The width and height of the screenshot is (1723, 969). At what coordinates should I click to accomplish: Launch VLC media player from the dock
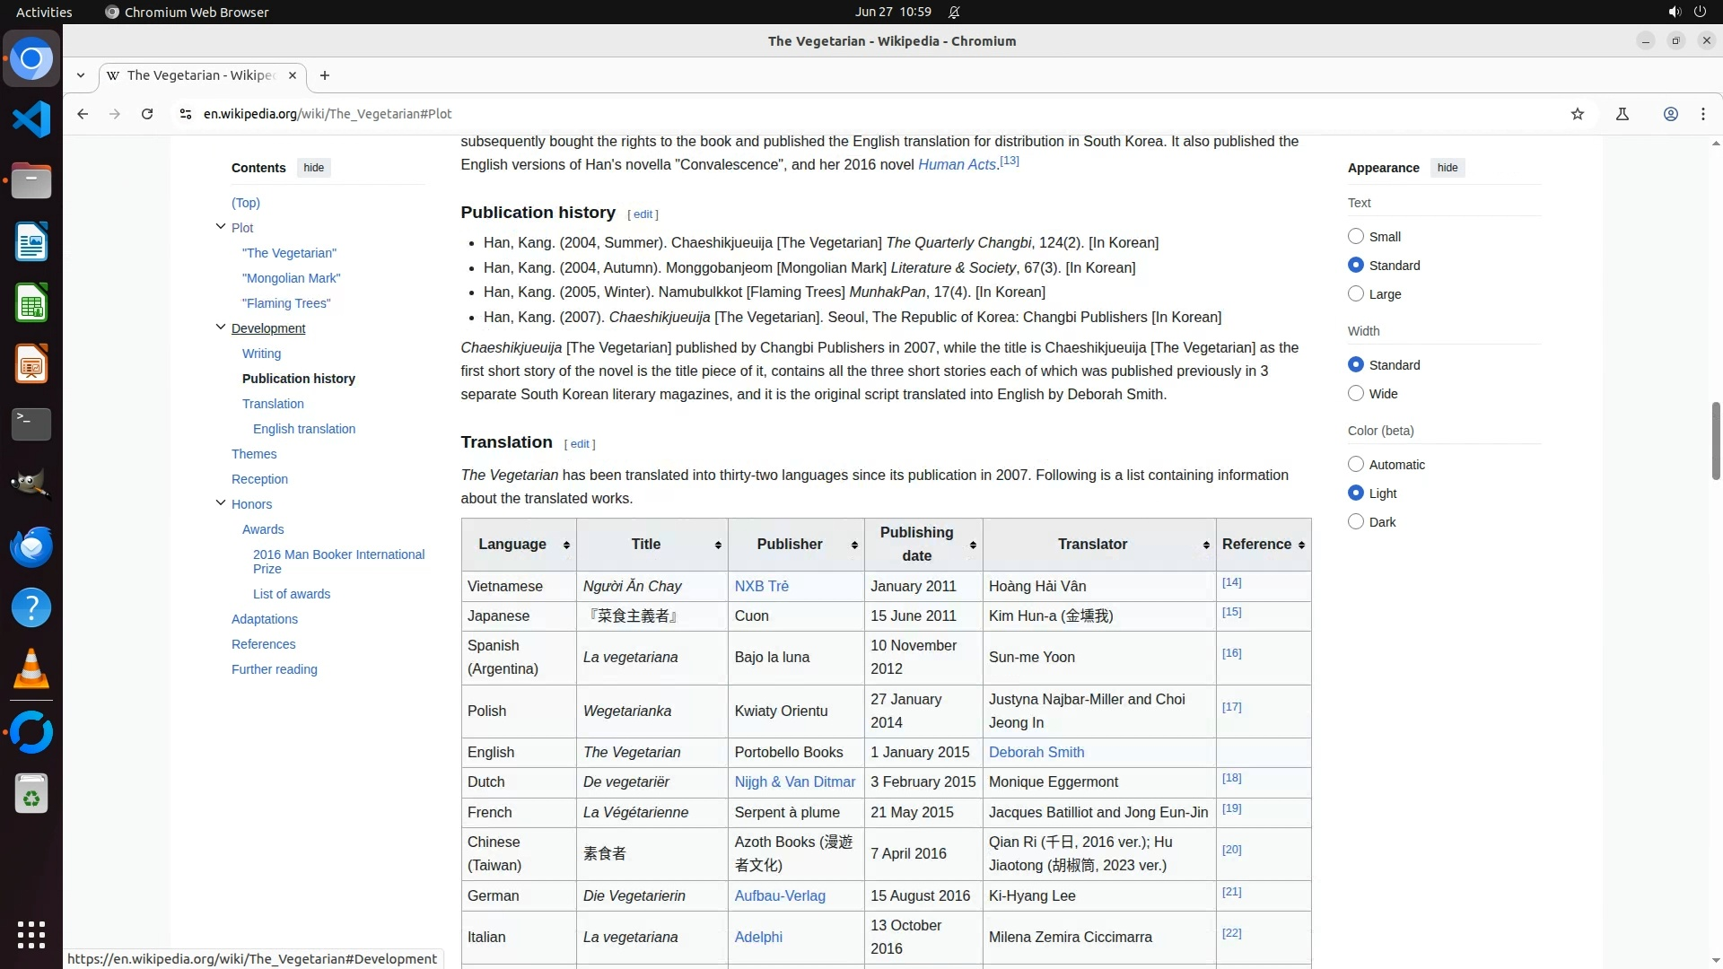pos(31,669)
